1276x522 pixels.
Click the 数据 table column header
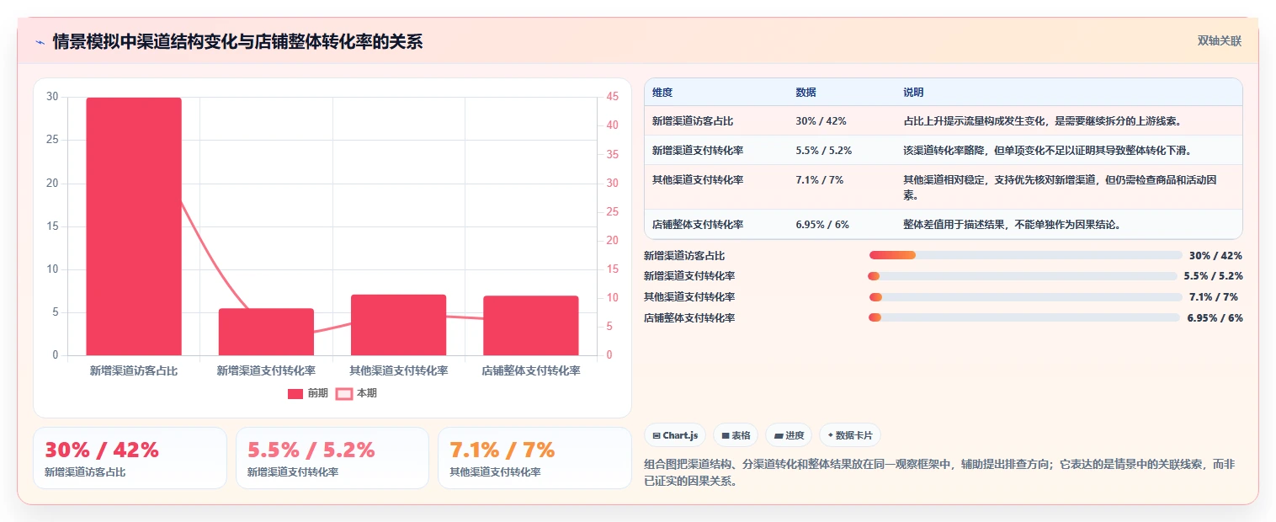click(x=805, y=93)
